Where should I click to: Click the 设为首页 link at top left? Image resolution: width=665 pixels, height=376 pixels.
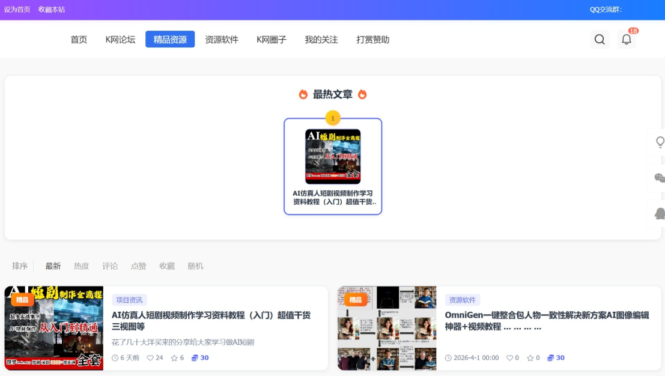[x=17, y=10]
